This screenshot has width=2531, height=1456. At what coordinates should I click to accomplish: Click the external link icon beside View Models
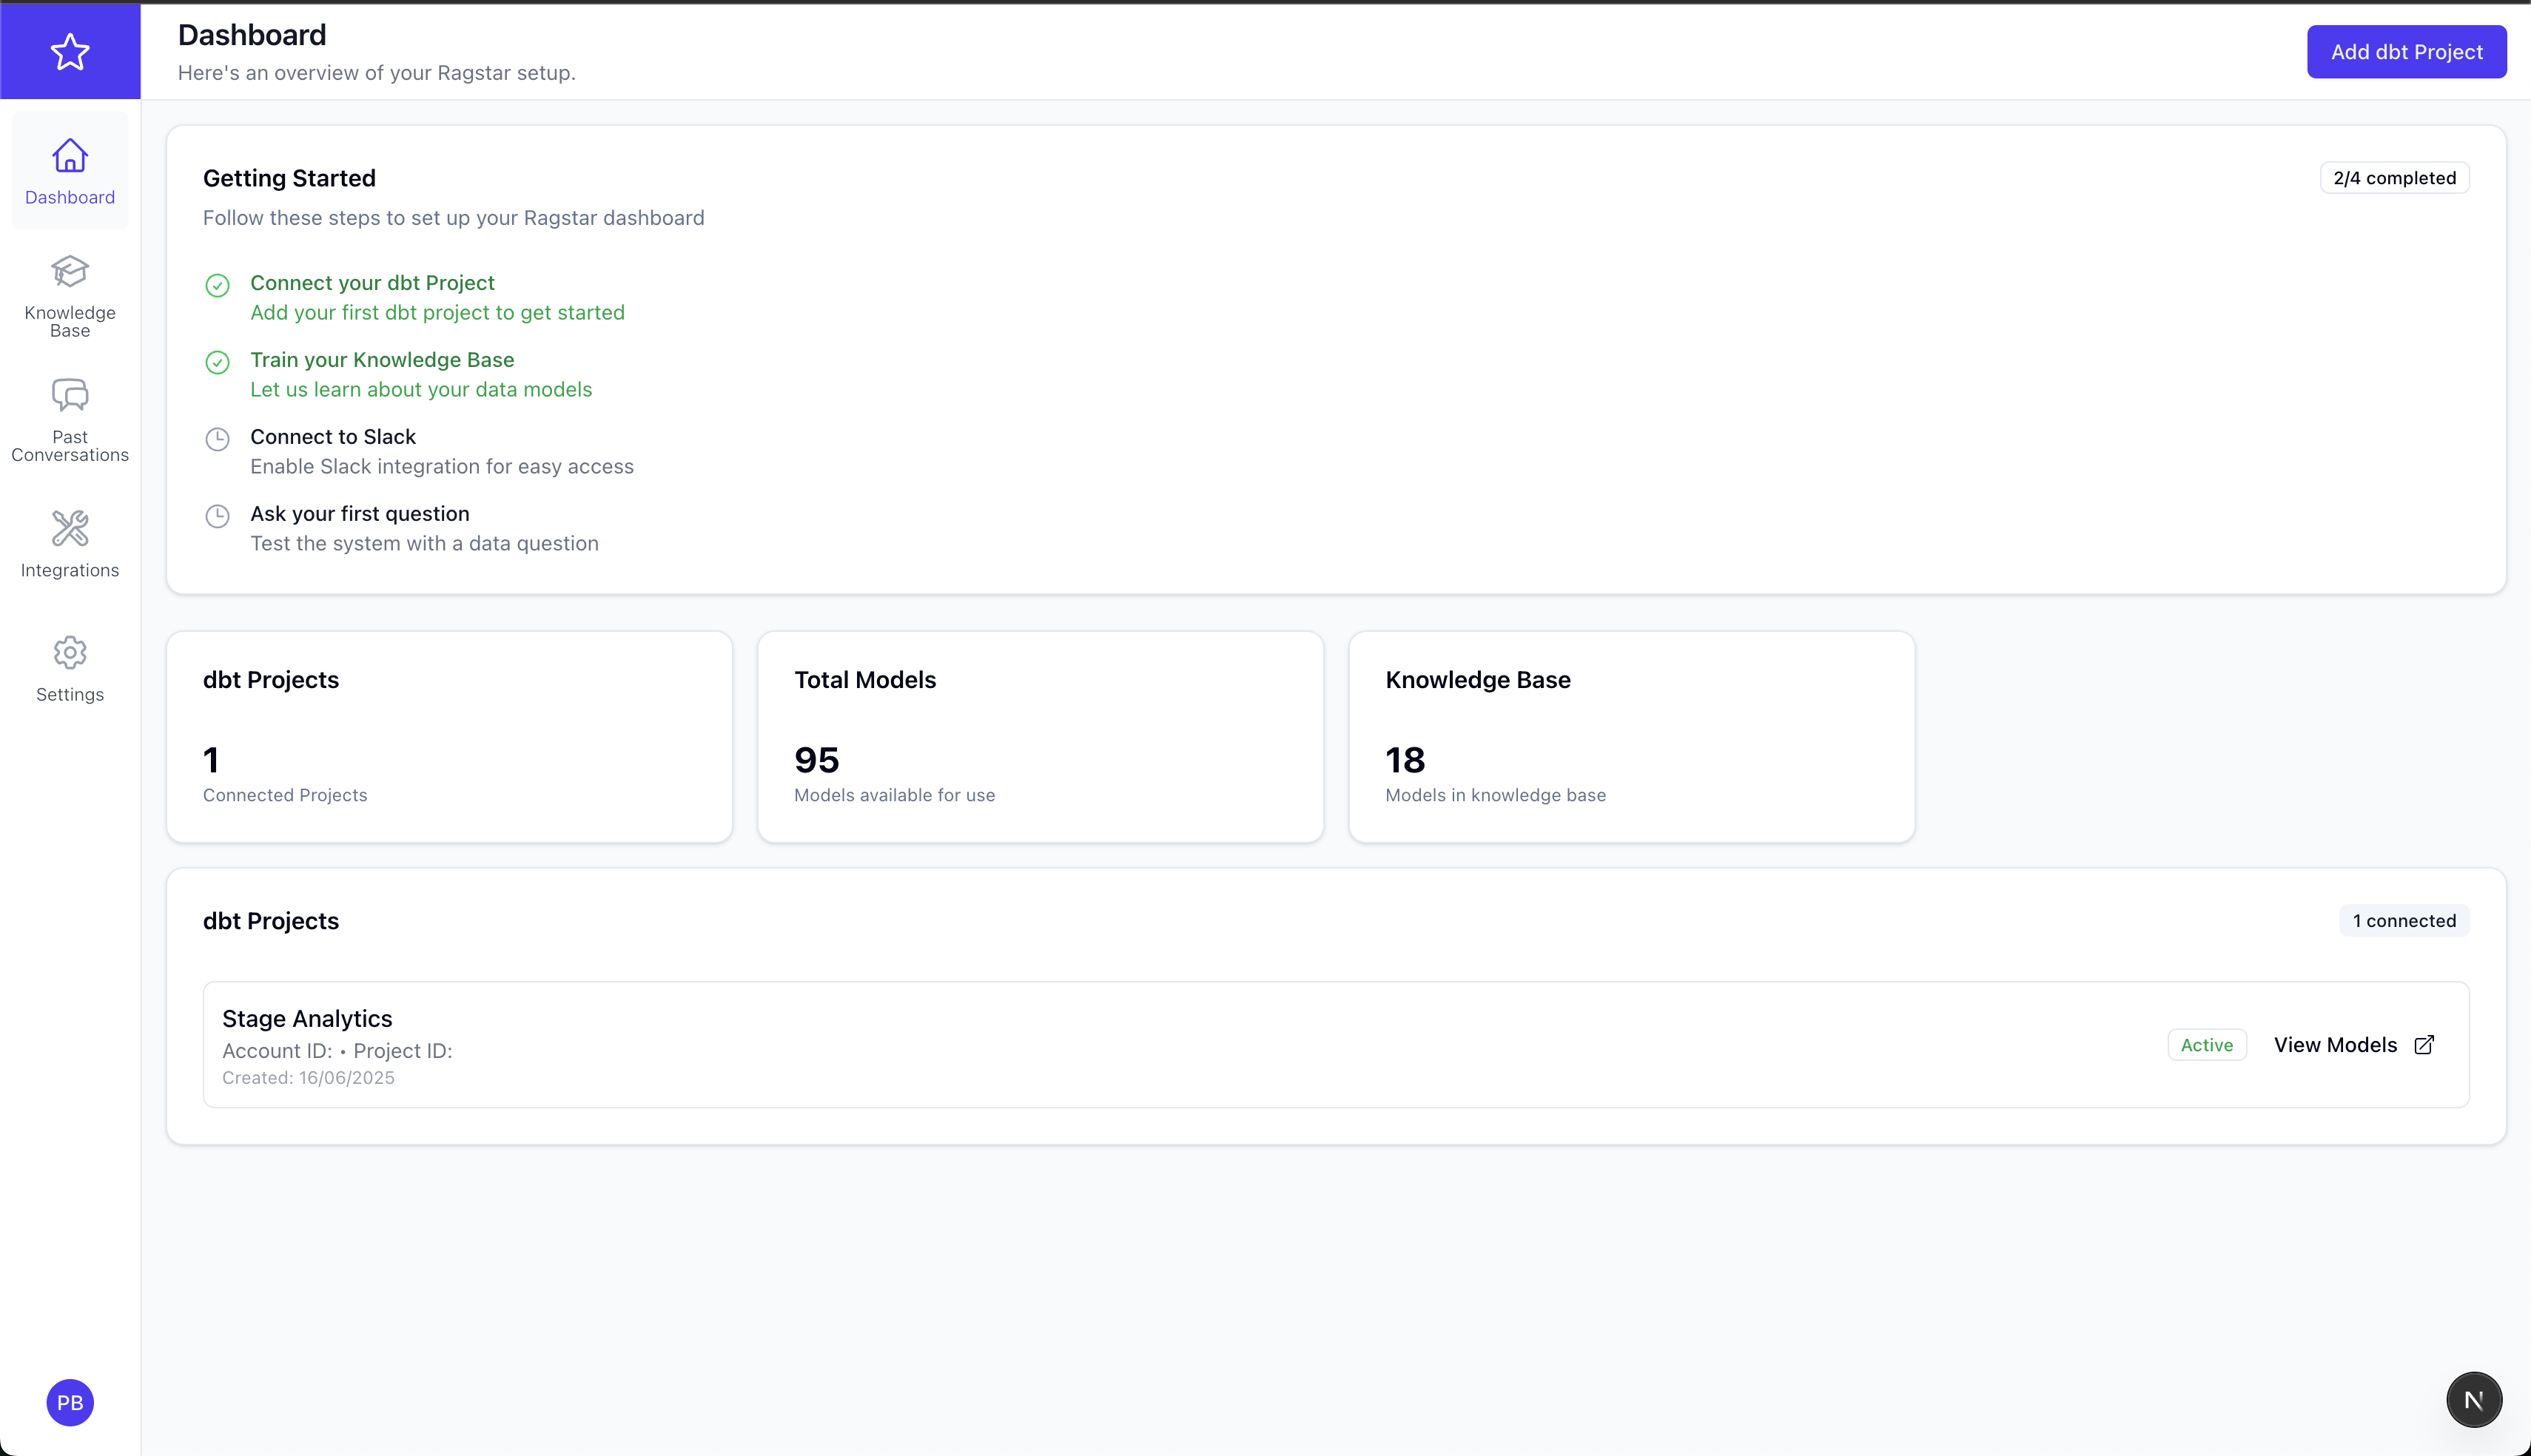[x=2424, y=1045]
